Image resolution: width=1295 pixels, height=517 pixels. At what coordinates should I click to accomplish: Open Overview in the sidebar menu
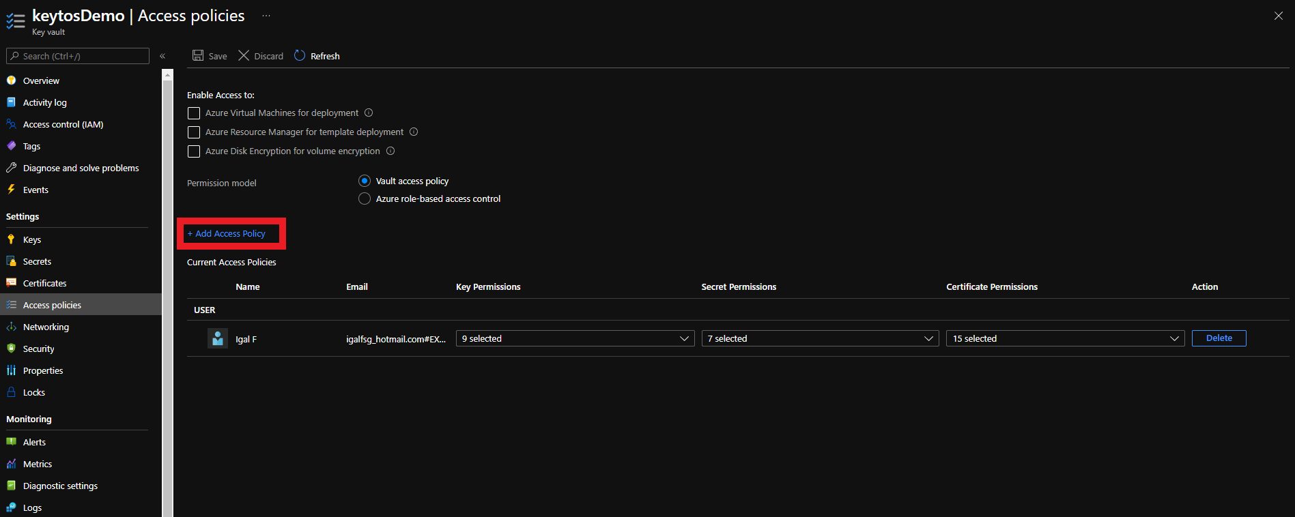[x=41, y=80]
